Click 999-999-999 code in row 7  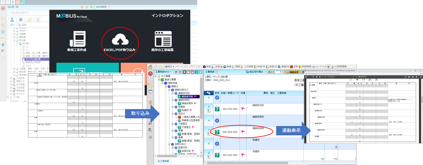[x=230, y=132]
